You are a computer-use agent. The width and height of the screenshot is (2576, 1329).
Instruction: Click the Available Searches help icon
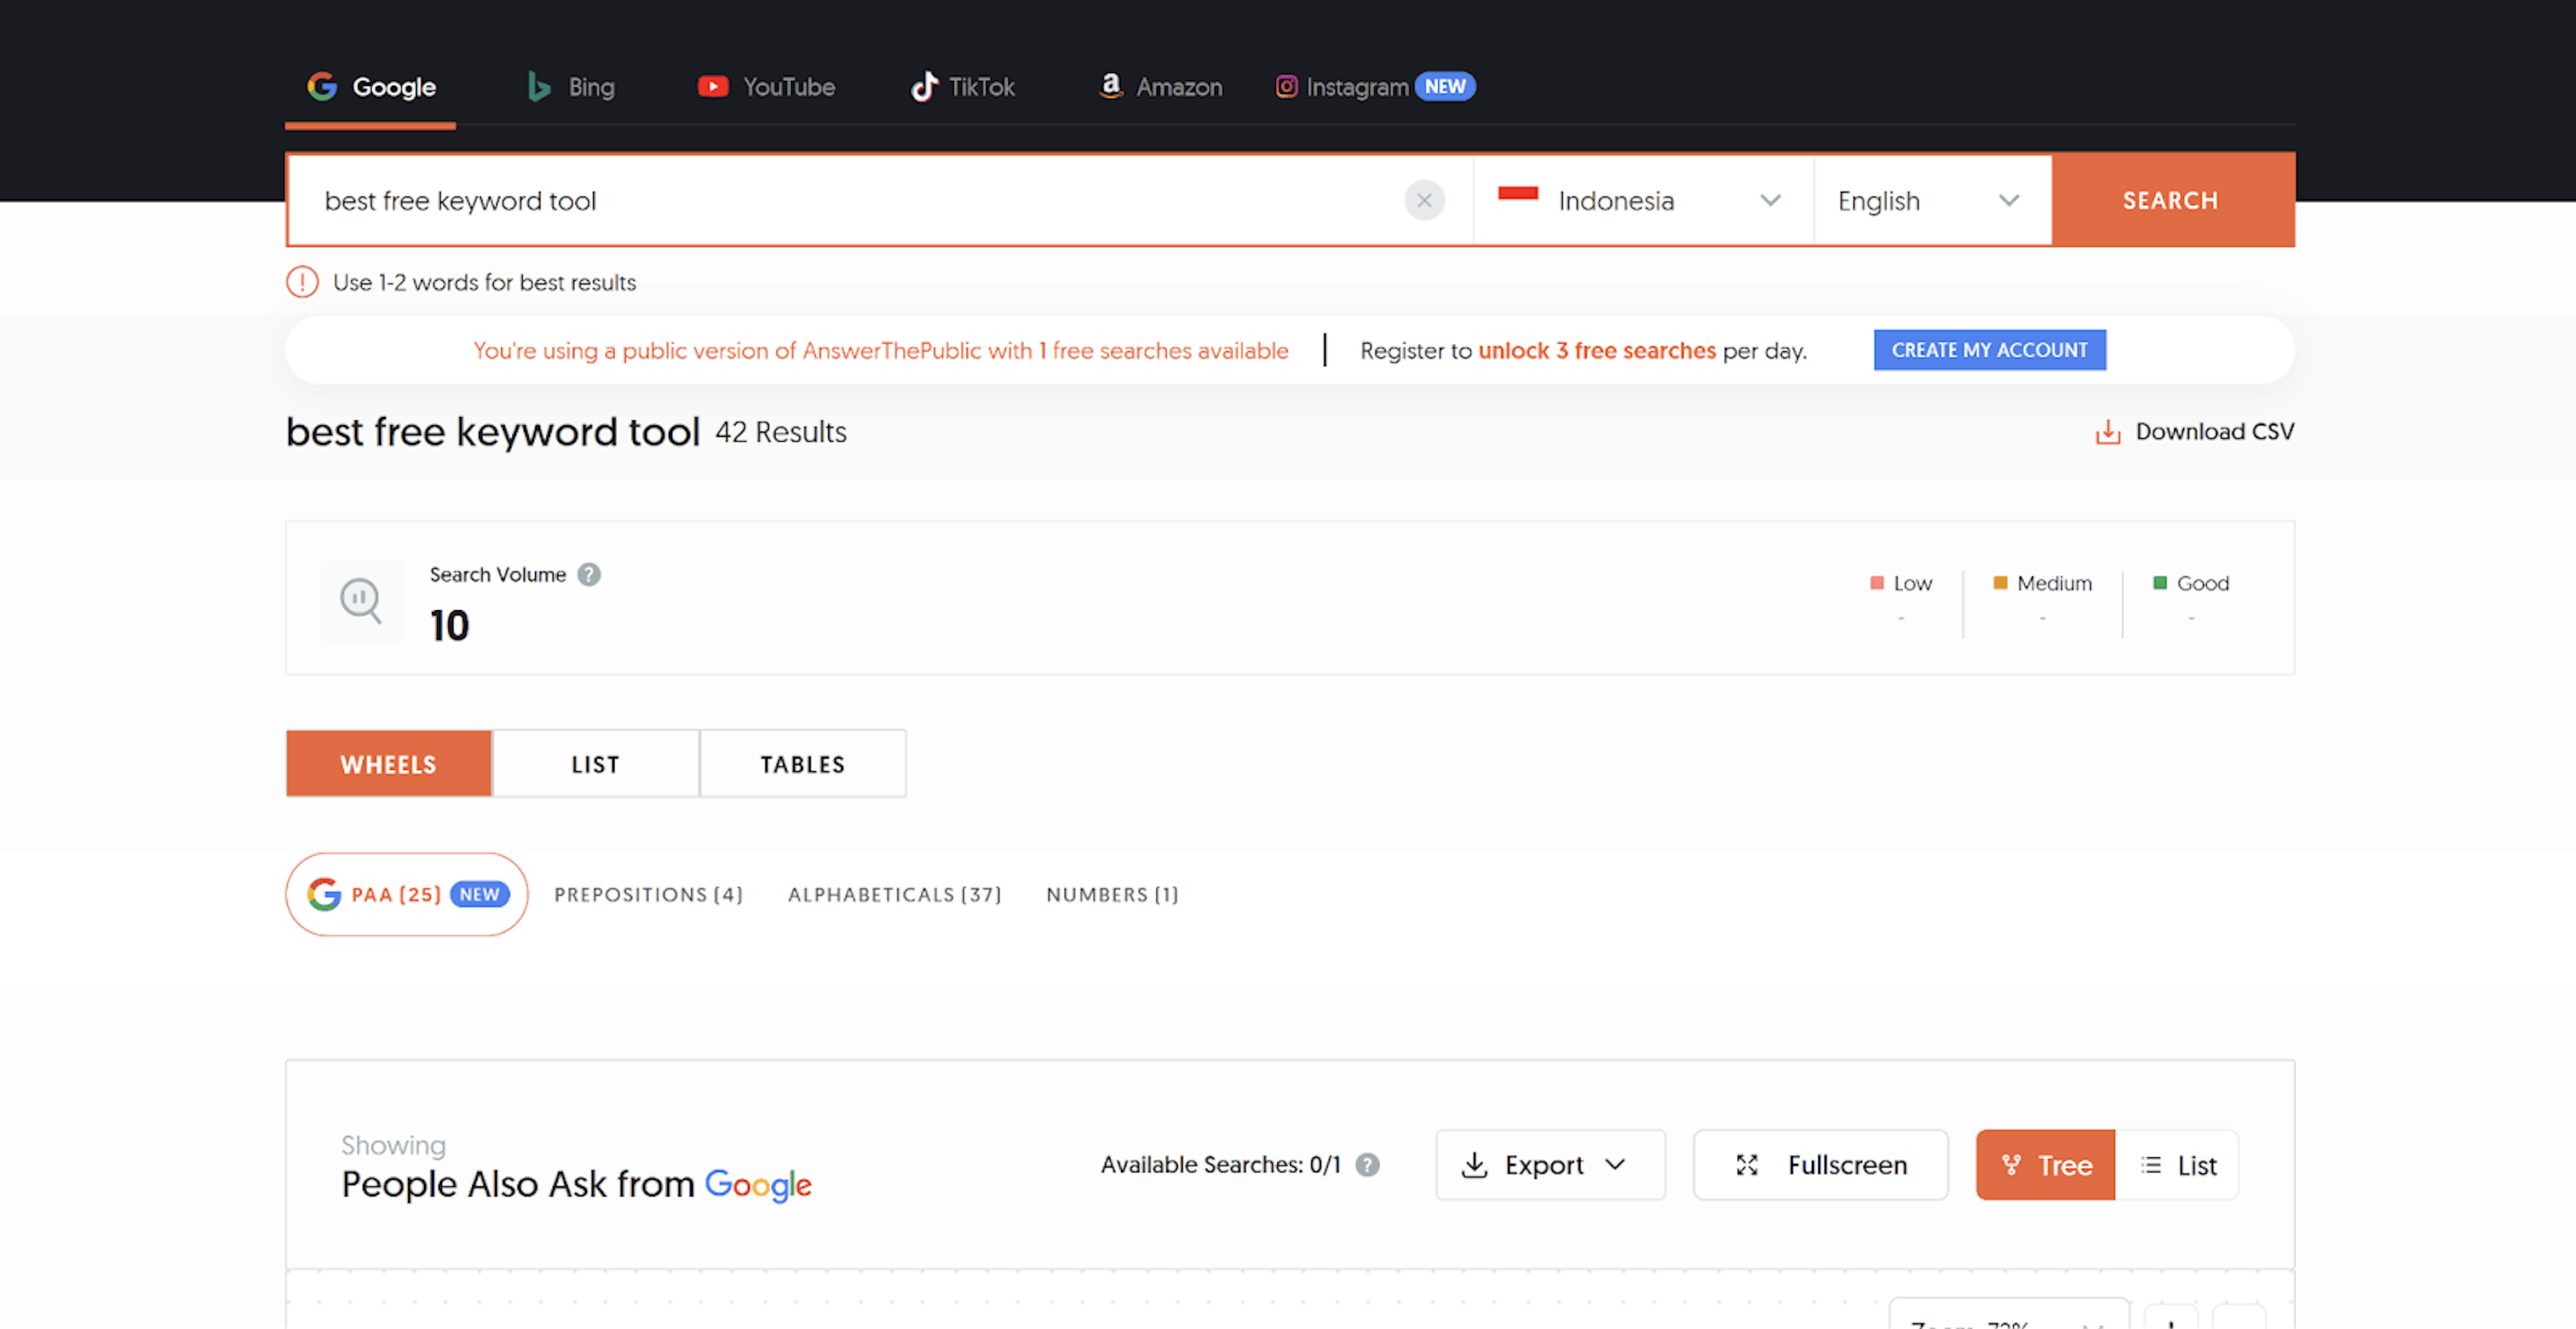click(x=1367, y=1164)
